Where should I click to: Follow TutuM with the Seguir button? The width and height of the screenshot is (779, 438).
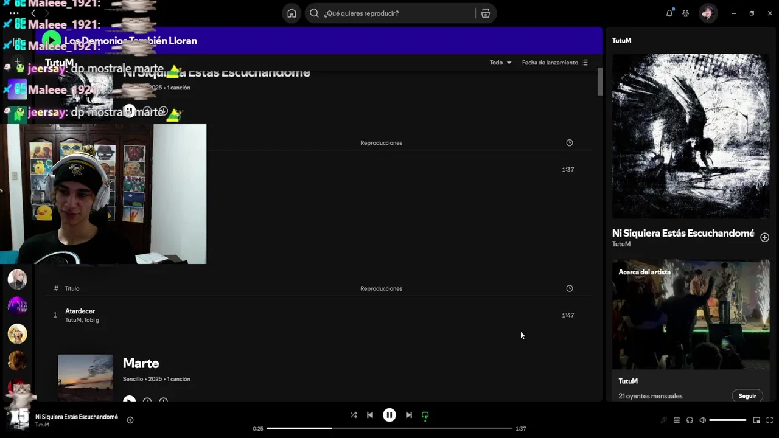click(747, 395)
